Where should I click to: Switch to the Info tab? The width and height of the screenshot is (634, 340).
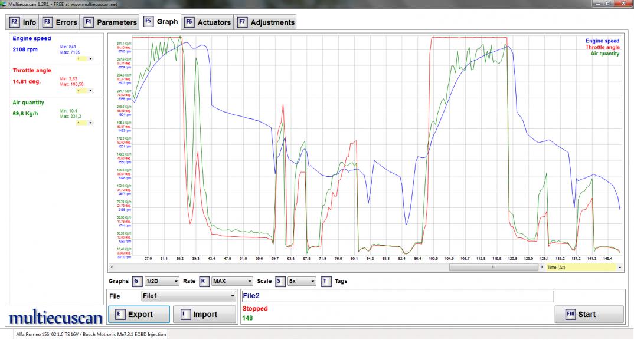point(24,22)
